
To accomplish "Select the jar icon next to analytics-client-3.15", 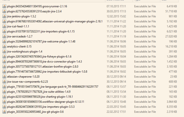I will point(4,47).
